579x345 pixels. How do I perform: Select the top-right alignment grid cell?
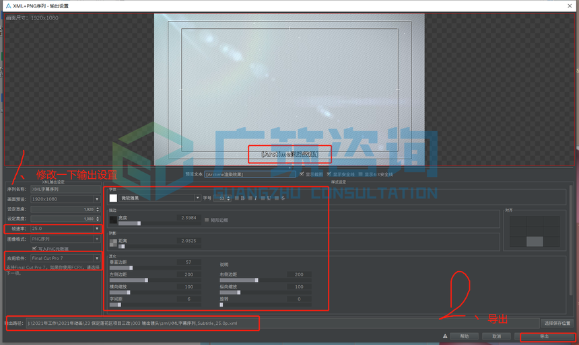pos(551,221)
